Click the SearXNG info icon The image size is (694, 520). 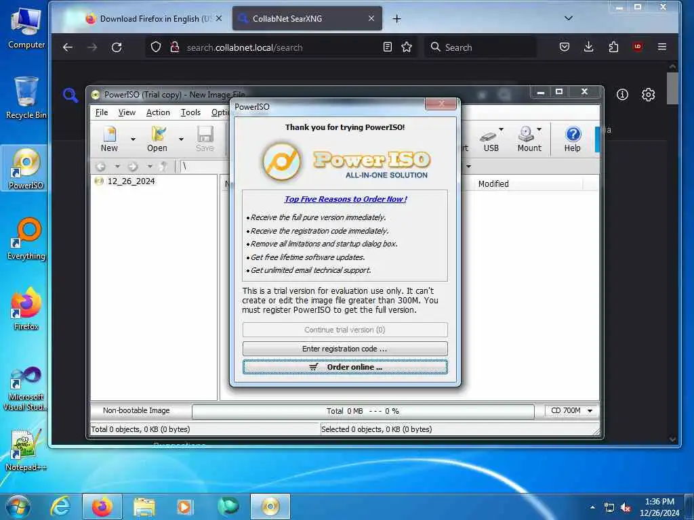point(622,95)
